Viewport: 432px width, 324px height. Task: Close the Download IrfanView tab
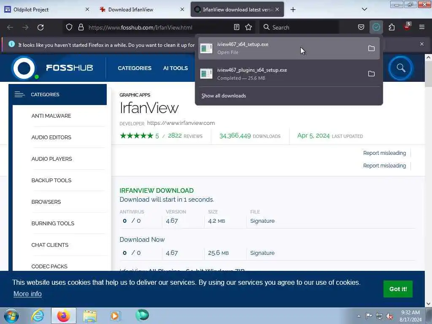[x=182, y=9]
